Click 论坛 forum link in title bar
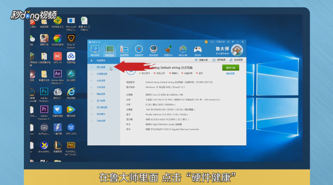The height and width of the screenshot is (185, 333). [212, 42]
